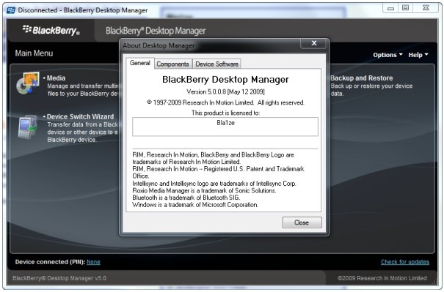This screenshot has width=444, height=292.
Task: Switch to the Components tab
Action: click(172, 64)
